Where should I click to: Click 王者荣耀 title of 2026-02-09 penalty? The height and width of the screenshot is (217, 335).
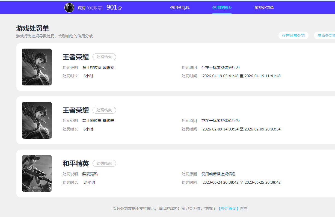click(x=76, y=110)
